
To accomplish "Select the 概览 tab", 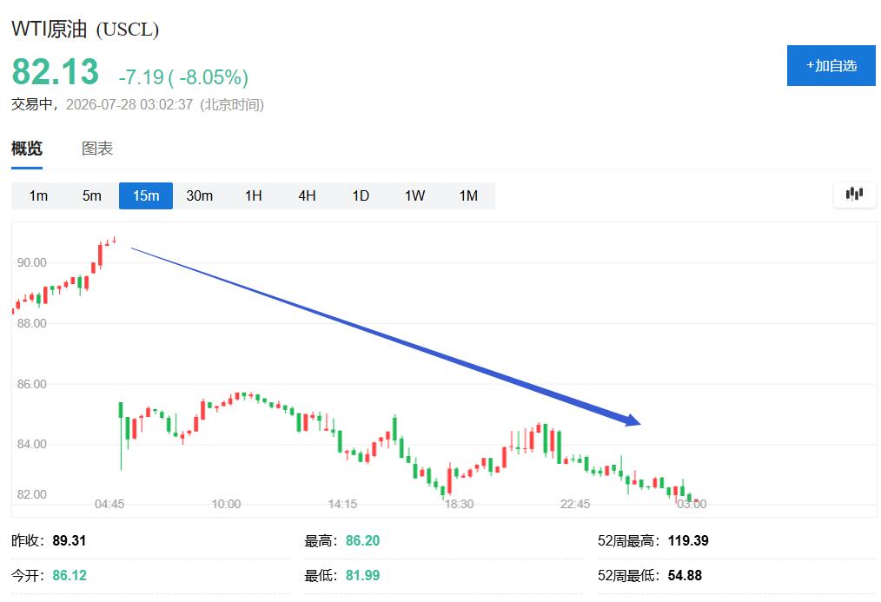I will (x=27, y=149).
